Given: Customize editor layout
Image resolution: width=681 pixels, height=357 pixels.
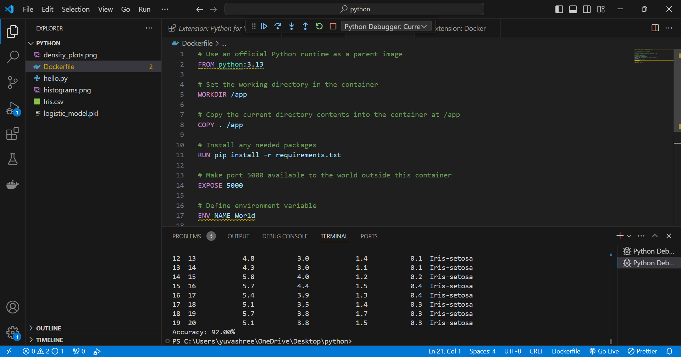Looking at the screenshot, I should point(601,9).
